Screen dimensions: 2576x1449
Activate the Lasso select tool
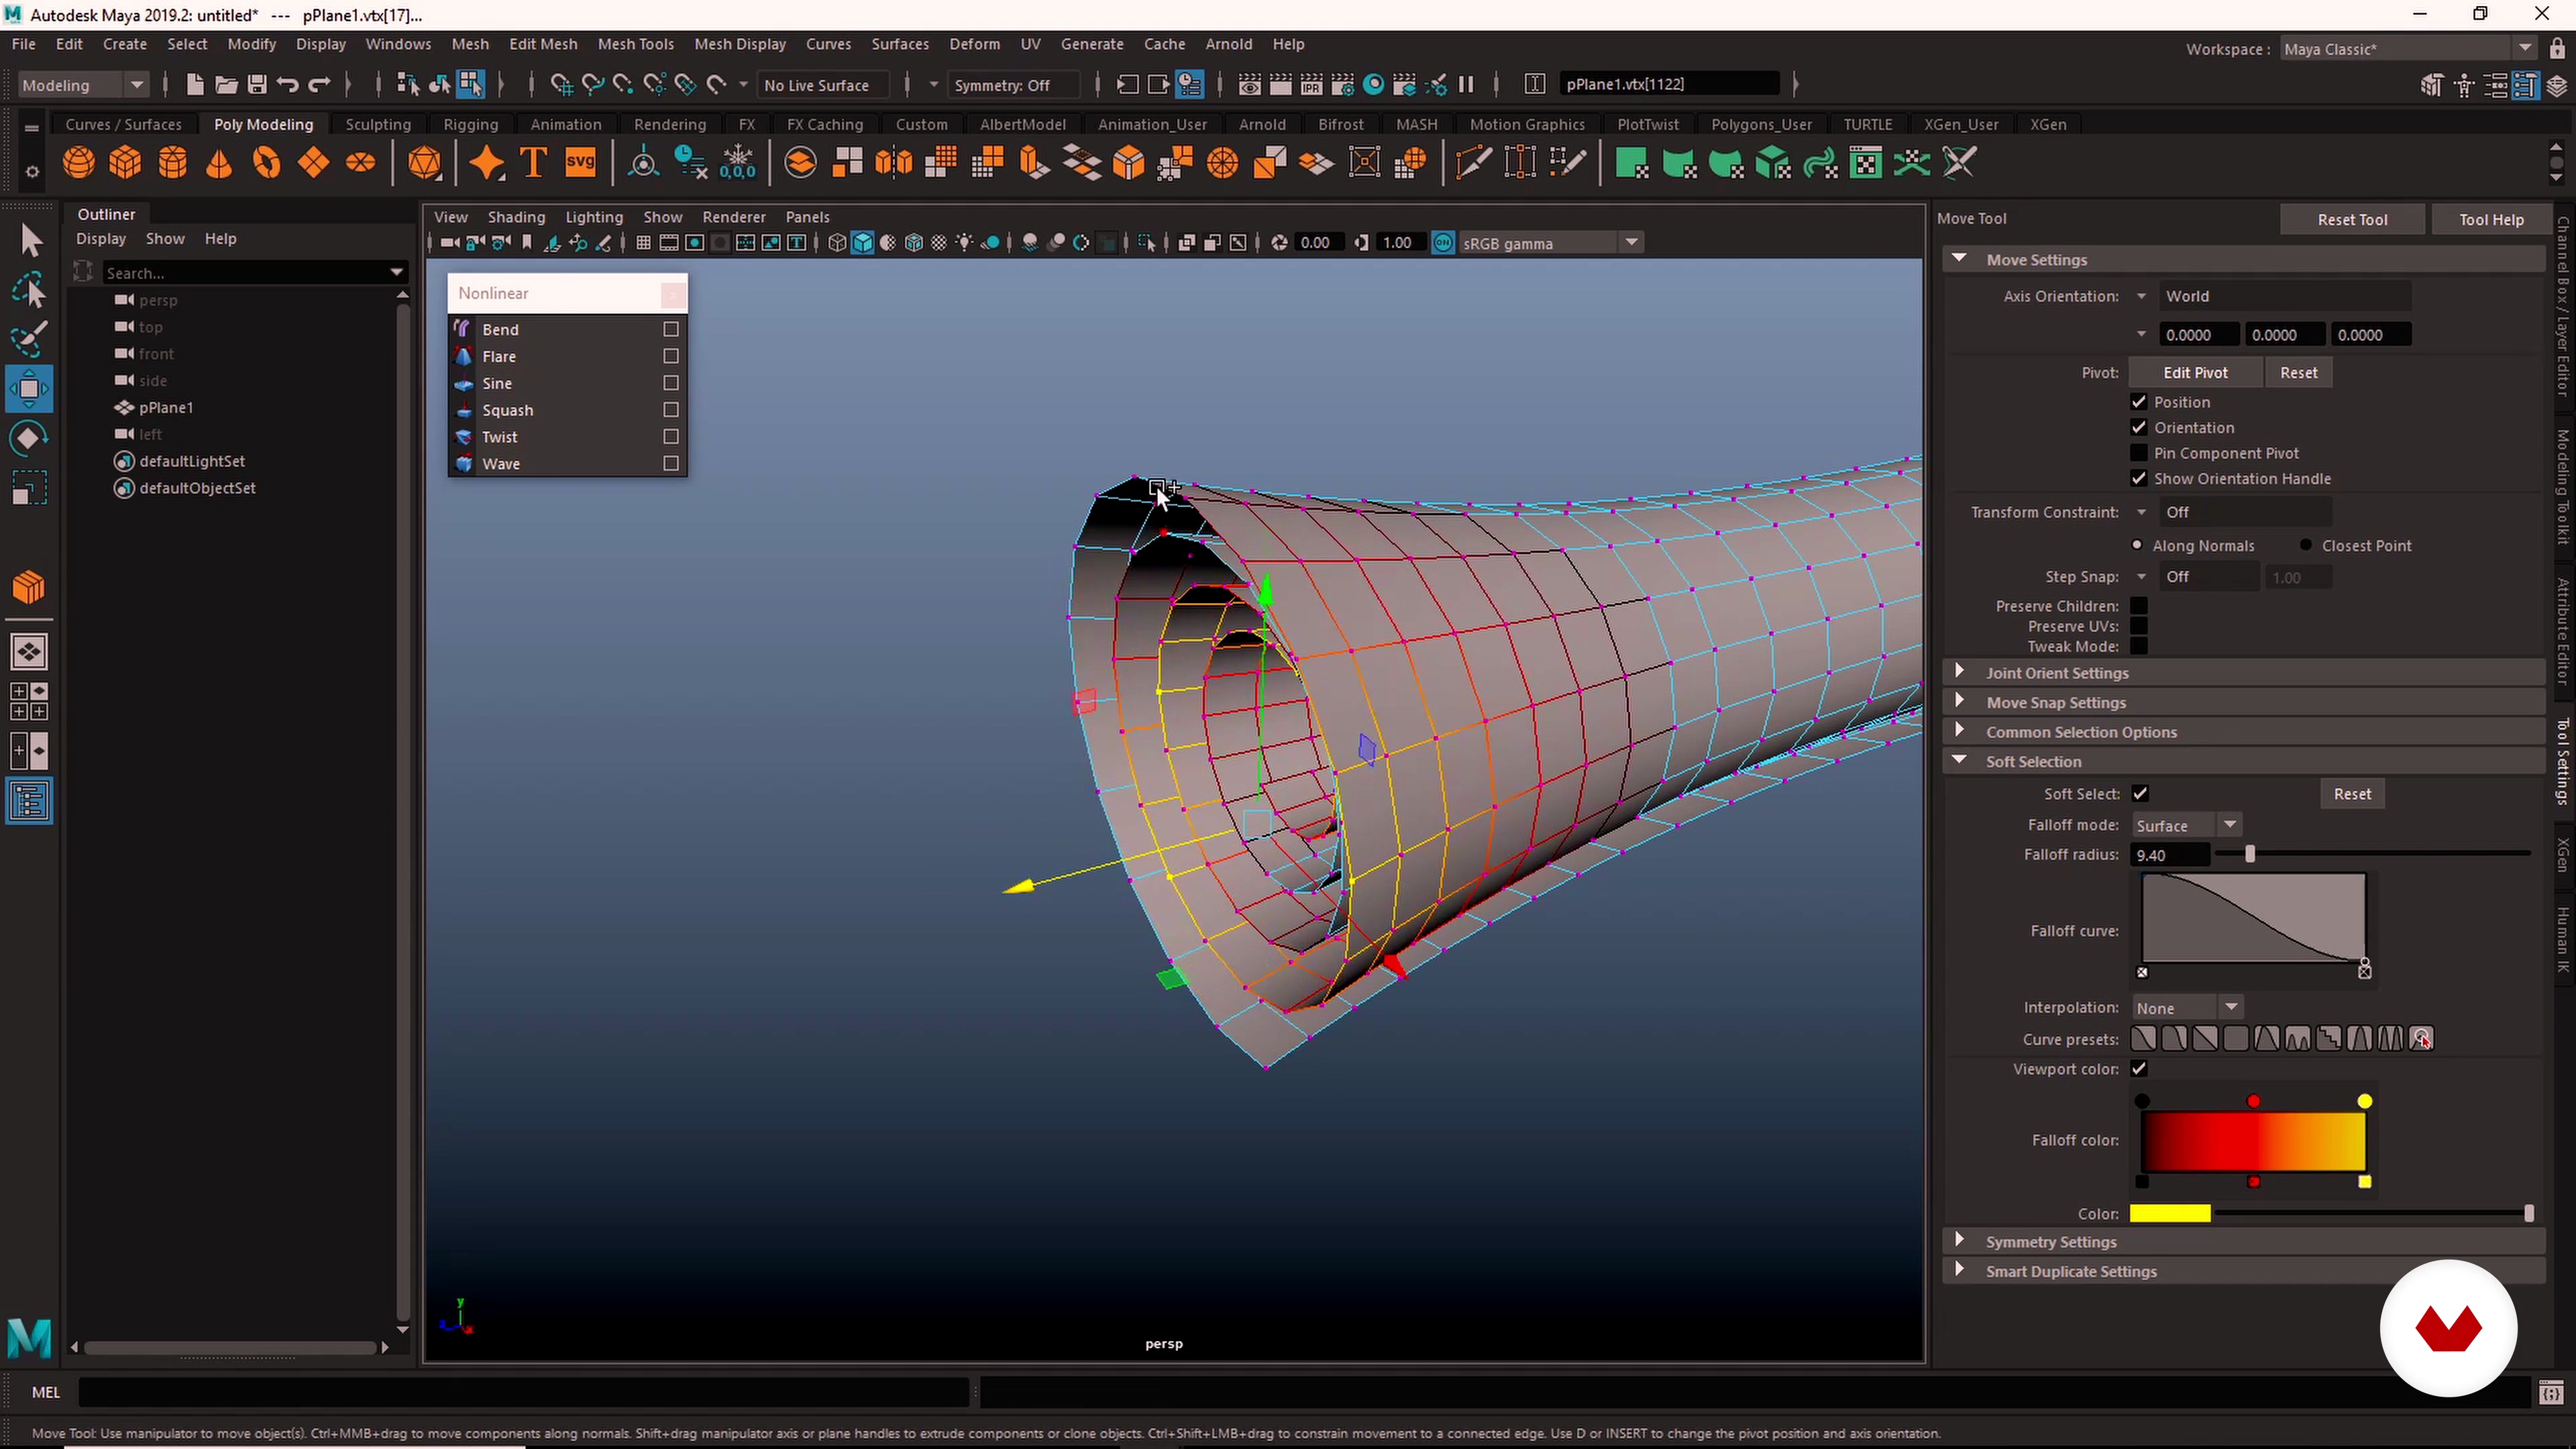(30, 290)
